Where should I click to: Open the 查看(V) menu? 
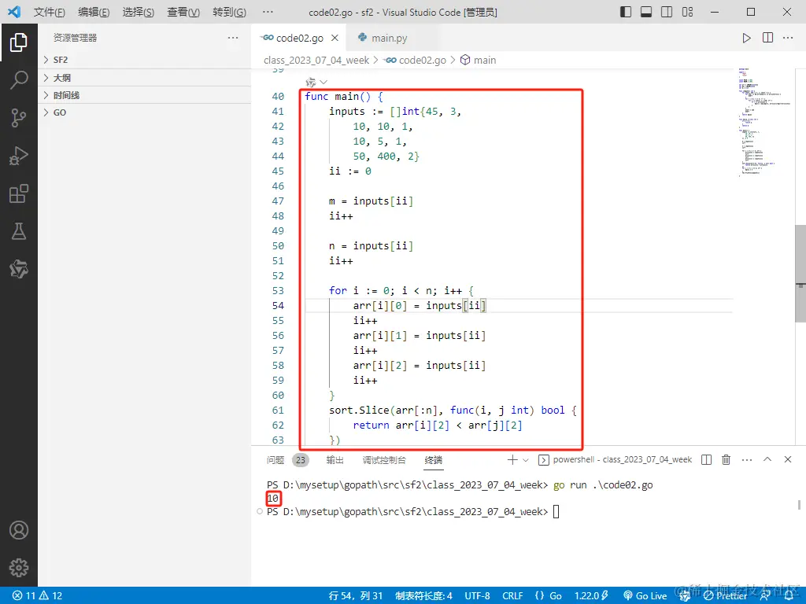coord(183,12)
